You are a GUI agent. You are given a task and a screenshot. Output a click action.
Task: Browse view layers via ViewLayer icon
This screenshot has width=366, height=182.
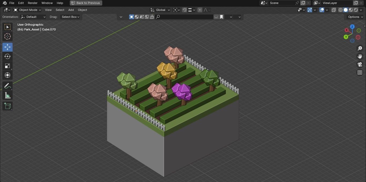(x=317, y=3)
